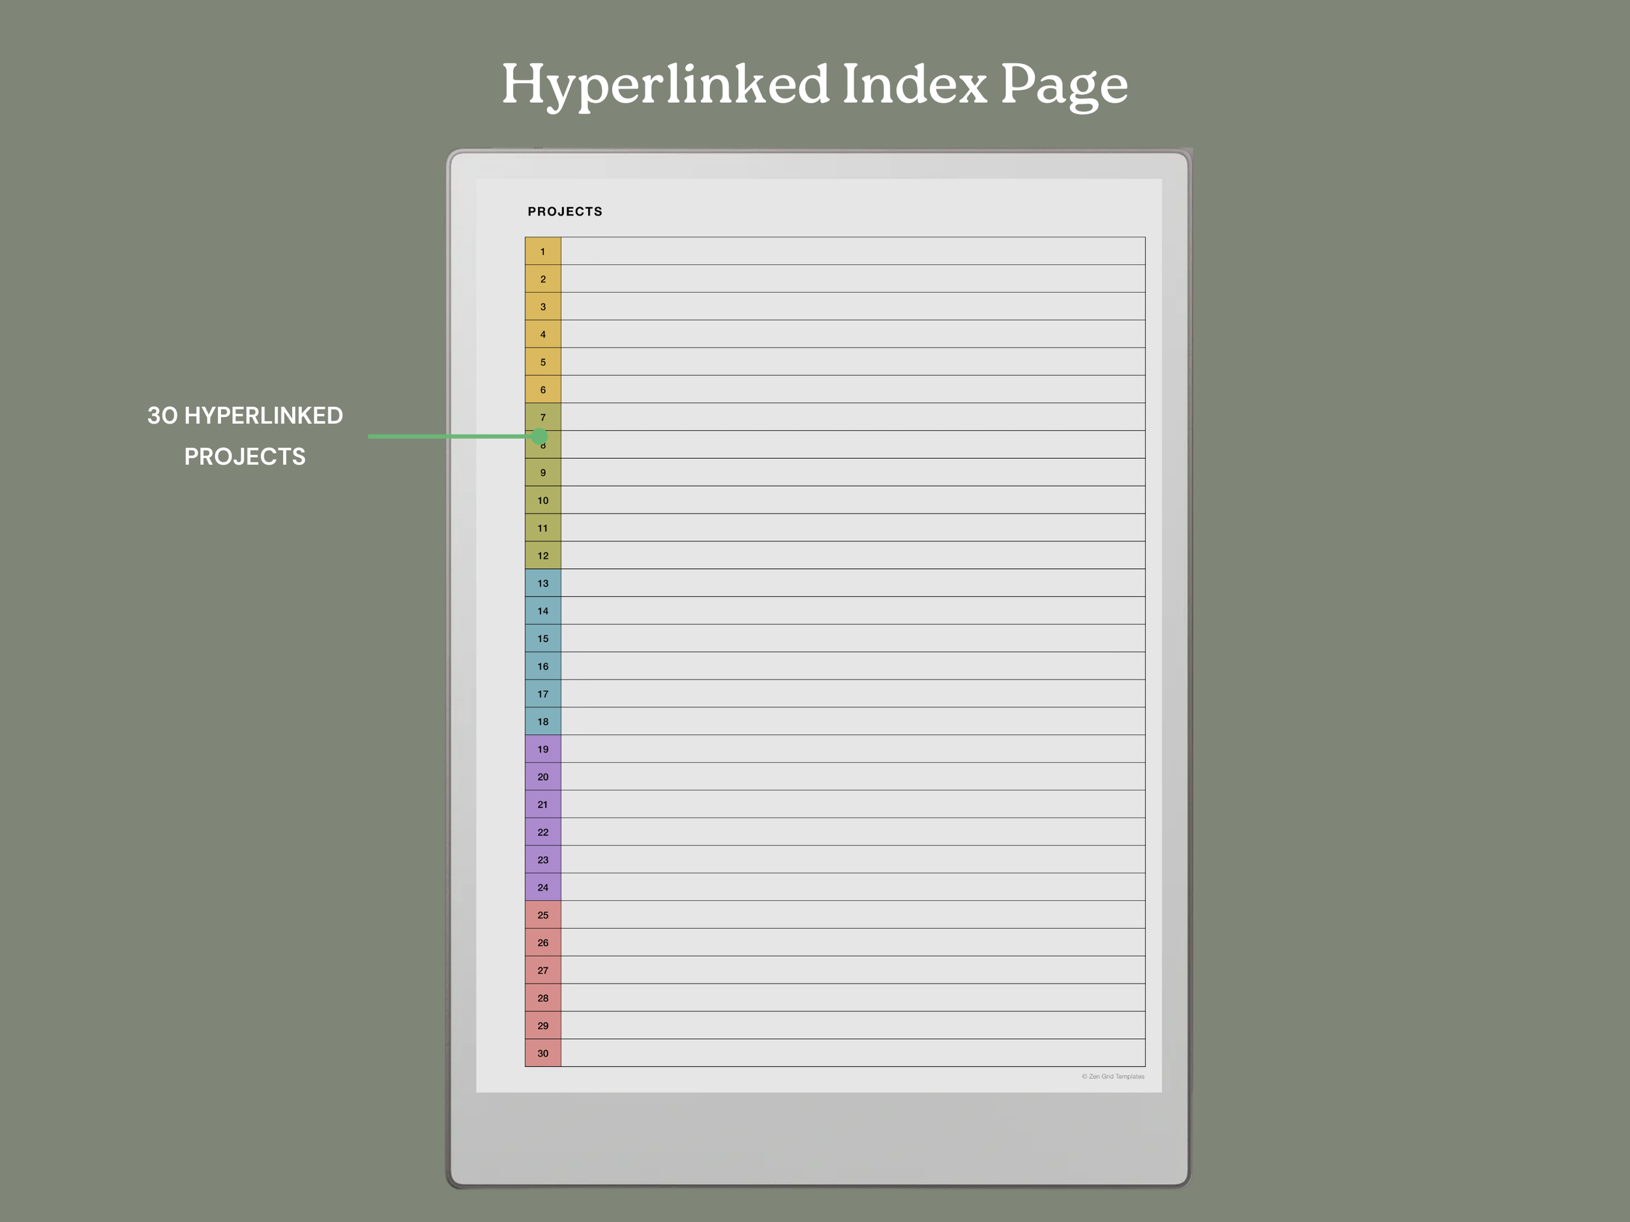
Task: Jump to project 24
Action: point(543,887)
